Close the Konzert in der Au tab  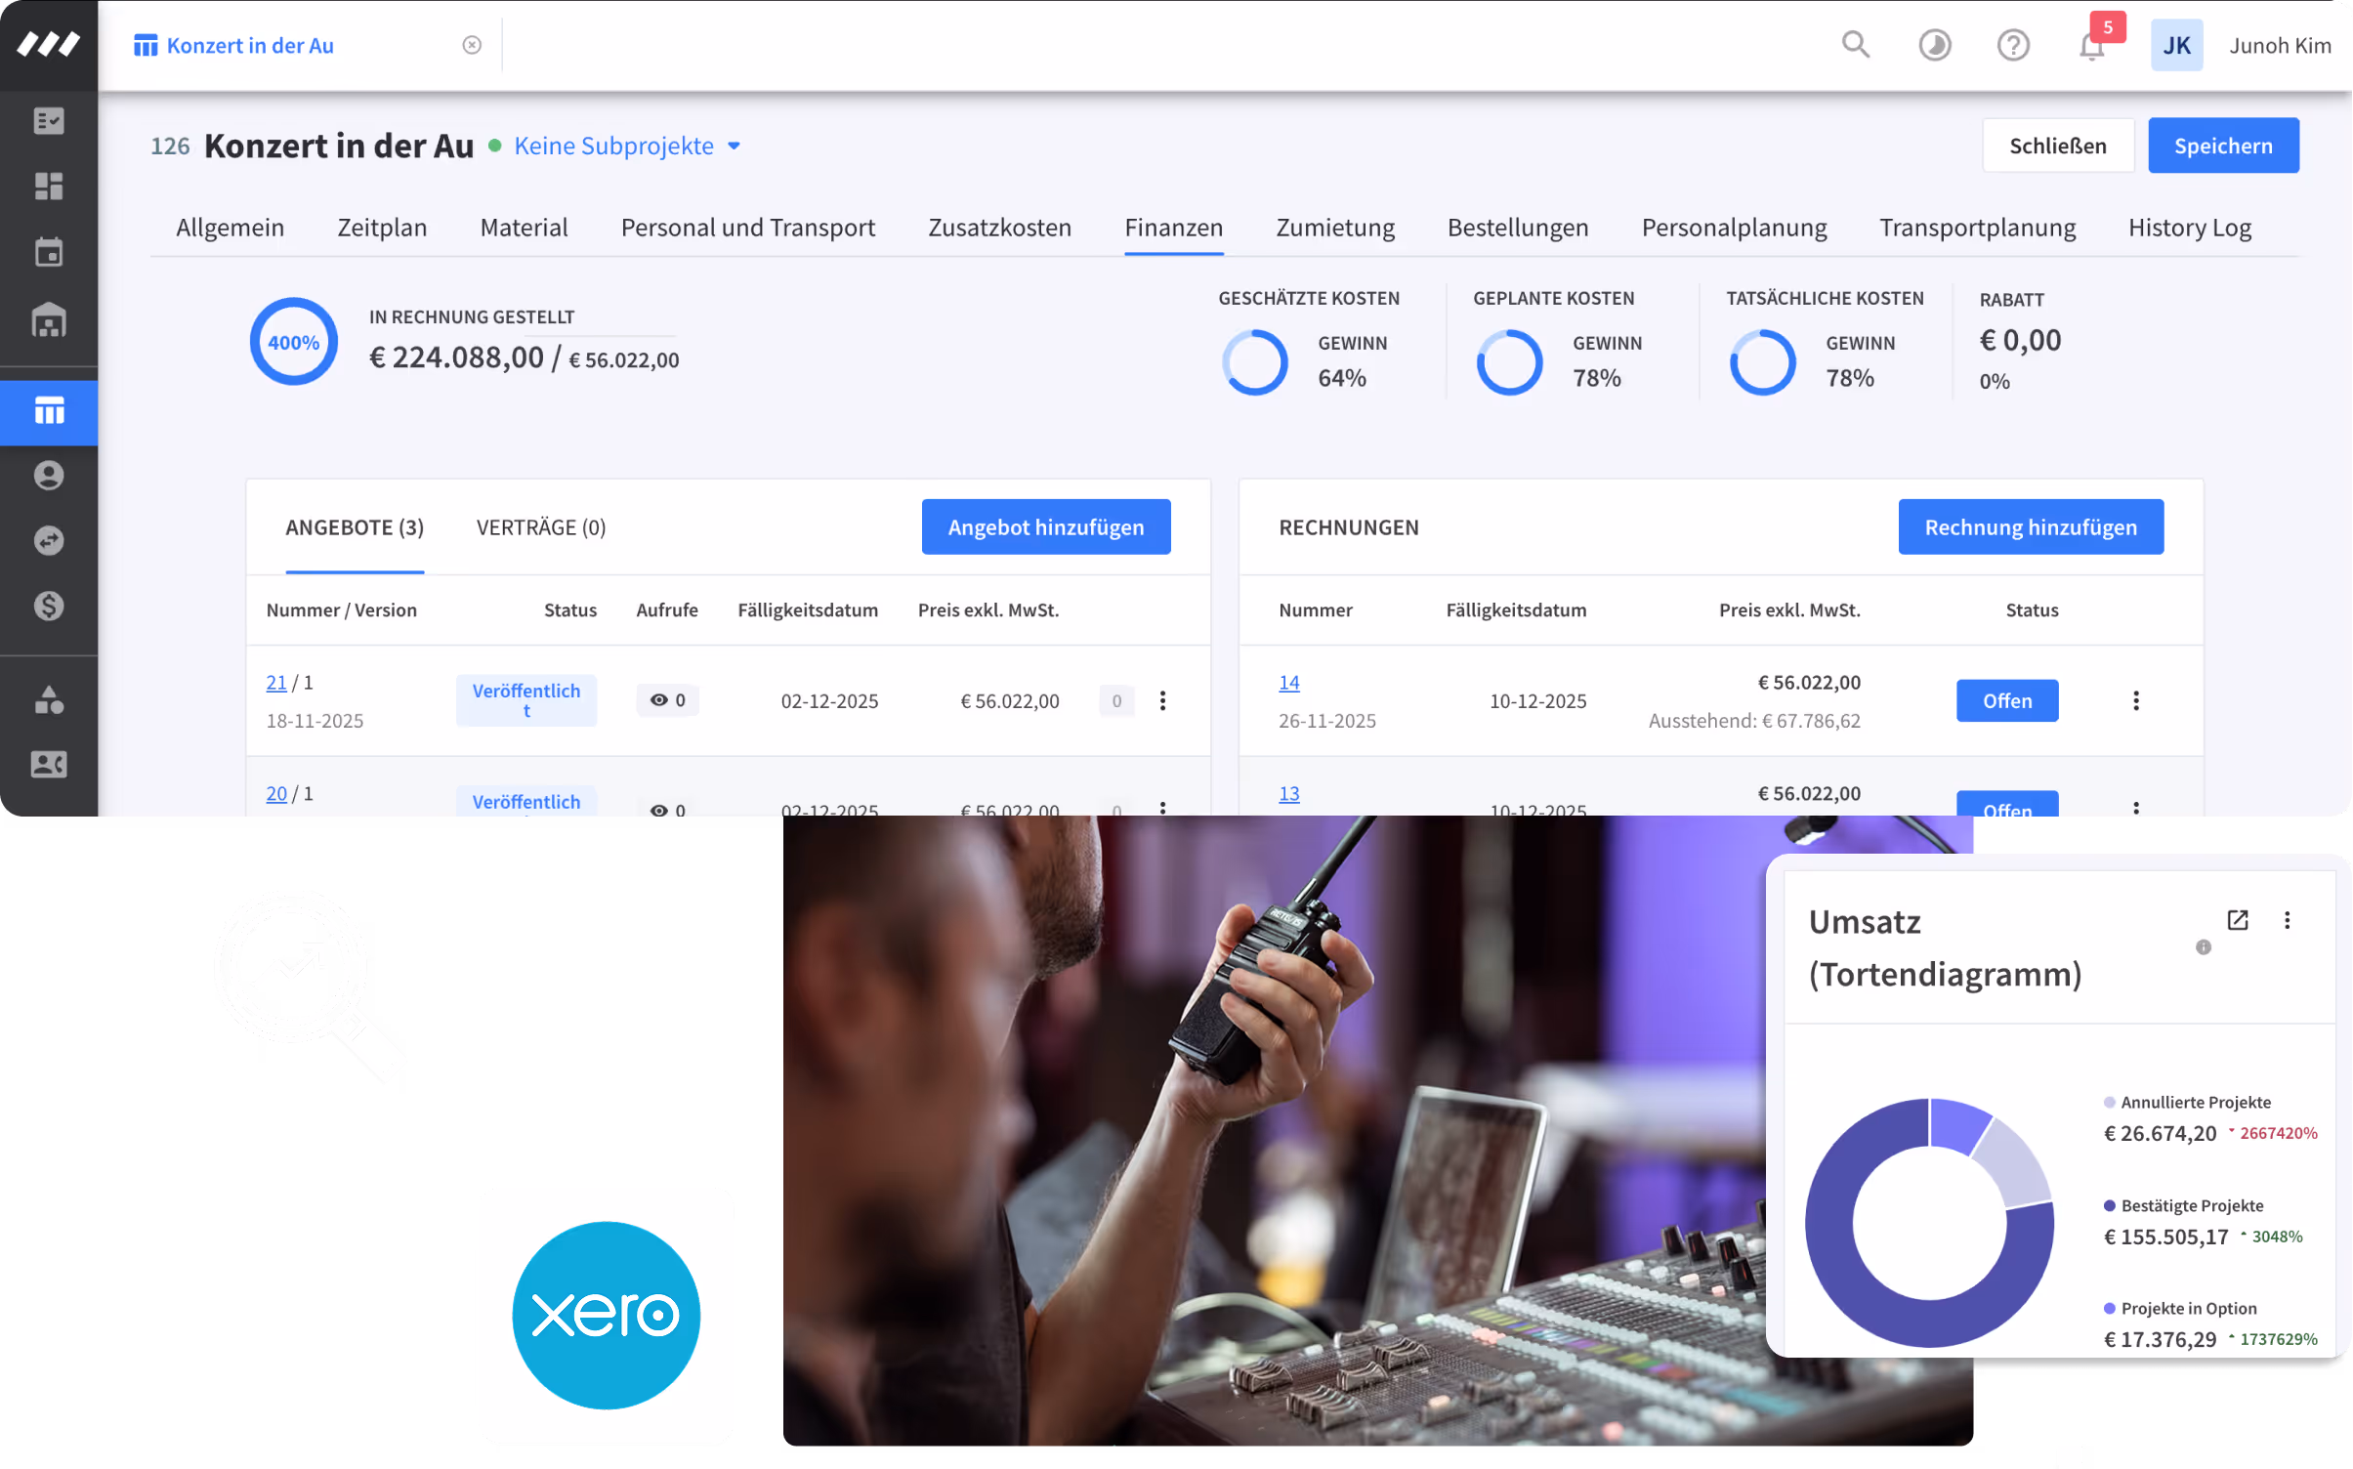click(x=472, y=45)
